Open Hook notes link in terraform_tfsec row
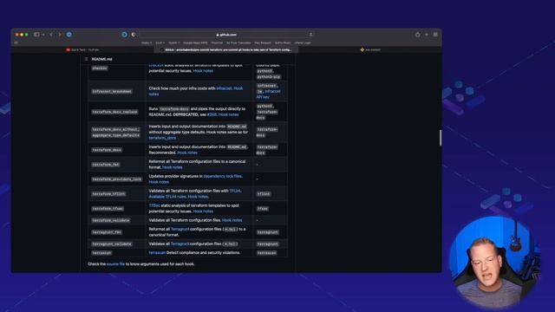This screenshot has height=312, width=555. 203,211
